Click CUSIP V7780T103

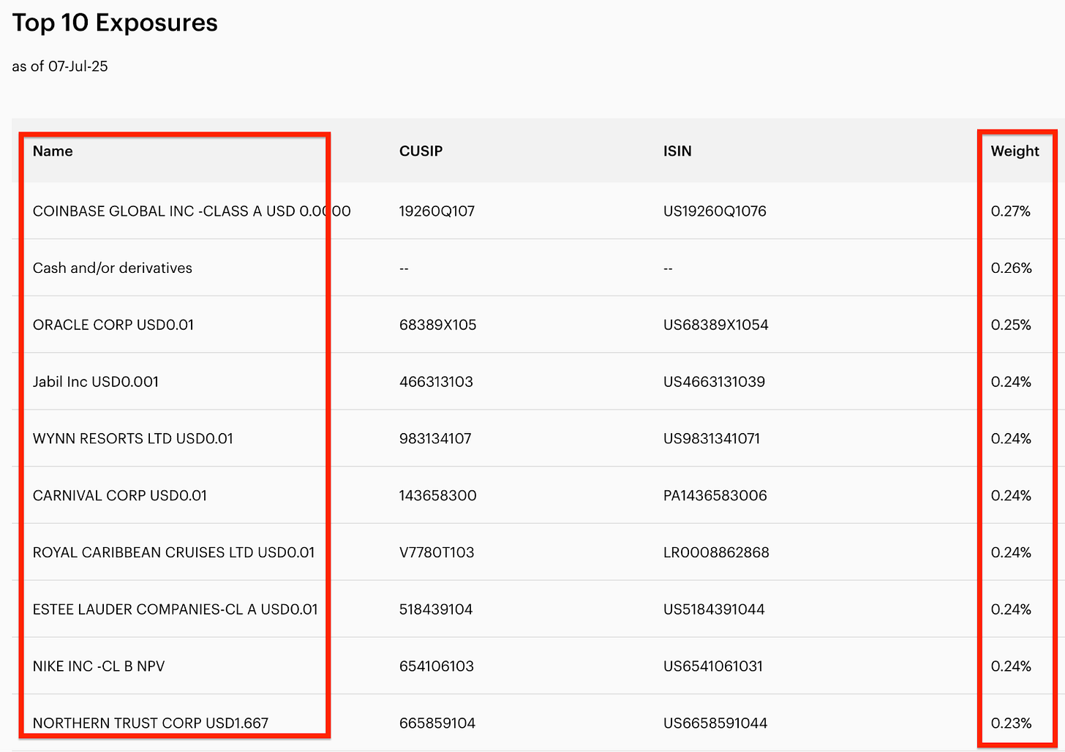pos(437,552)
